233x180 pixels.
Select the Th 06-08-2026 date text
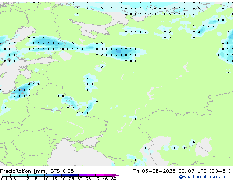pos(154,171)
